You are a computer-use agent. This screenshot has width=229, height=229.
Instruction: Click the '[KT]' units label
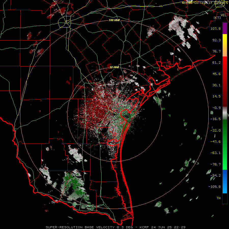217,18
